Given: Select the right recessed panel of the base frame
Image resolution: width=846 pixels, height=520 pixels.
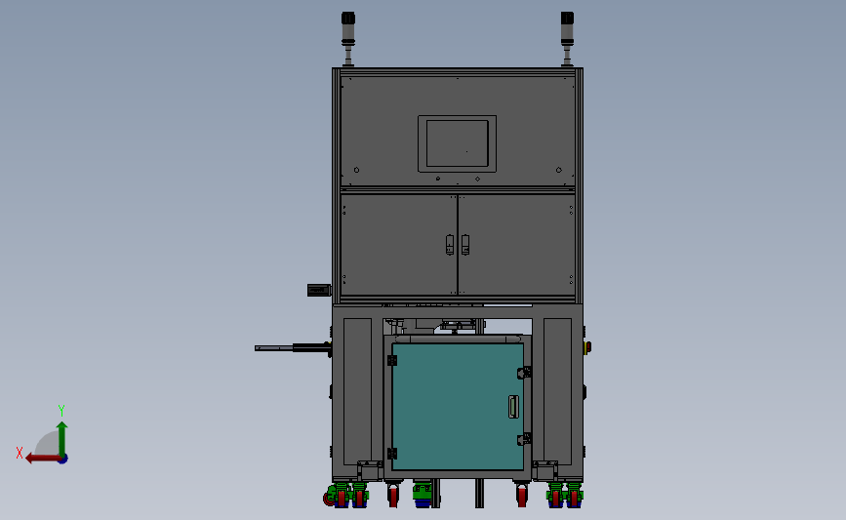Looking at the screenshot, I should coord(557,391).
